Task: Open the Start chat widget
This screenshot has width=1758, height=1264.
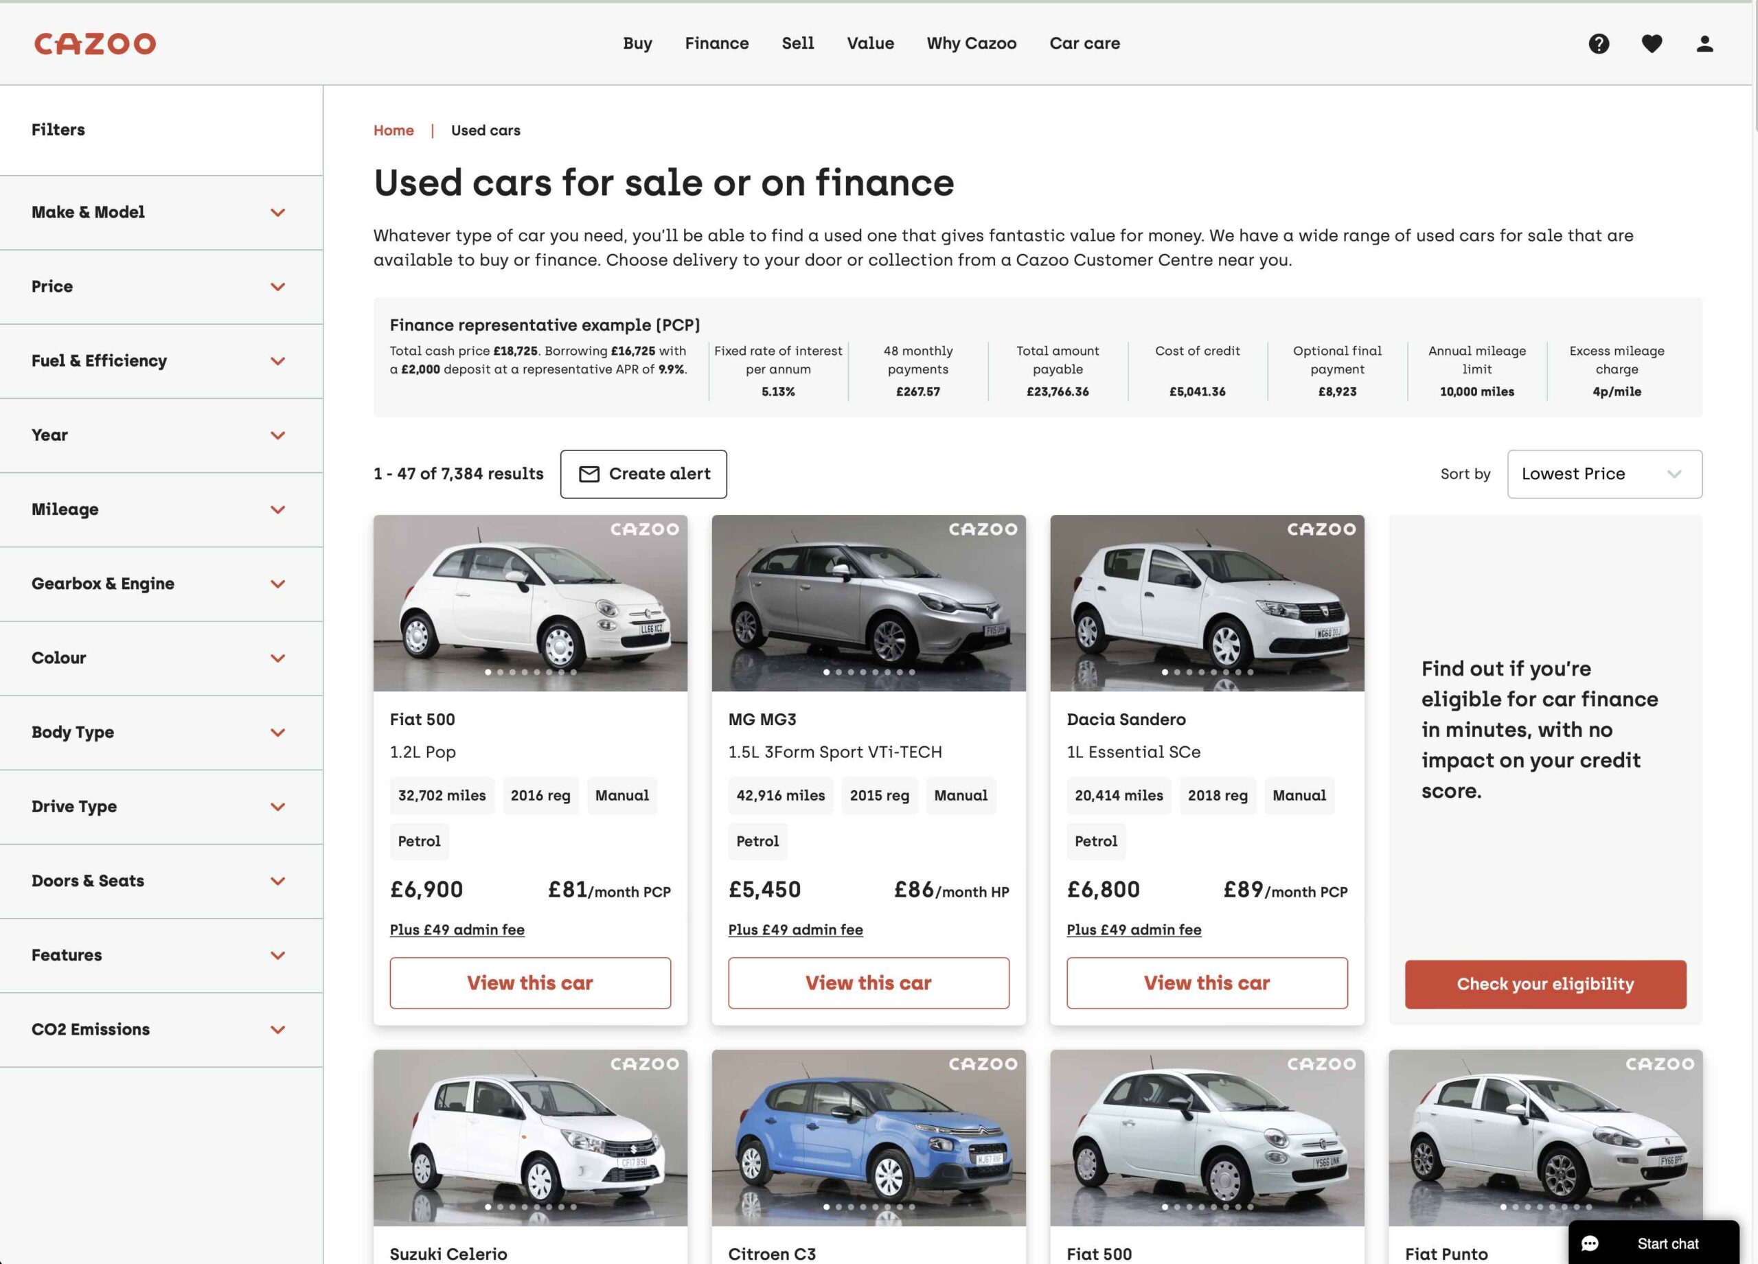Action: click(x=1667, y=1242)
